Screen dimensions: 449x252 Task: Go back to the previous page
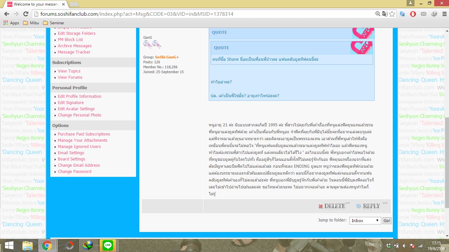click(x=7, y=14)
